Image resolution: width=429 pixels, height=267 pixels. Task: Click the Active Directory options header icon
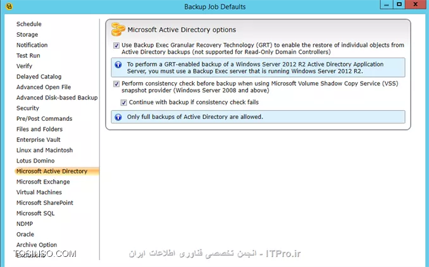pyautogui.click(x=118, y=29)
